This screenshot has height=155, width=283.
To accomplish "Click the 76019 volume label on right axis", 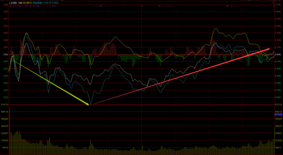I will pos(278,147).
